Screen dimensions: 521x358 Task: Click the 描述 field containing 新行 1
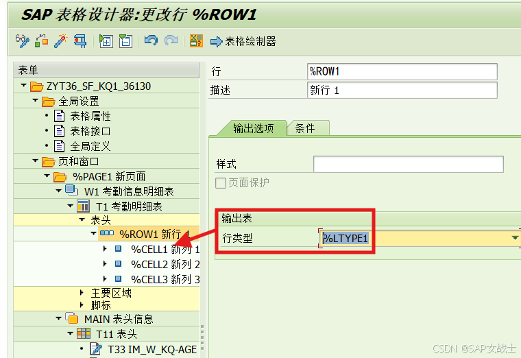(x=402, y=90)
